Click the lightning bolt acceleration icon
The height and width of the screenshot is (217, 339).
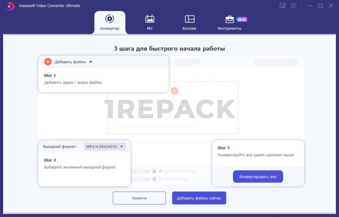pyautogui.click(x=160, y=171)
